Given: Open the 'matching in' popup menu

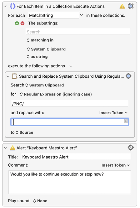Looking at the screenshot, I should pos(40,40).
